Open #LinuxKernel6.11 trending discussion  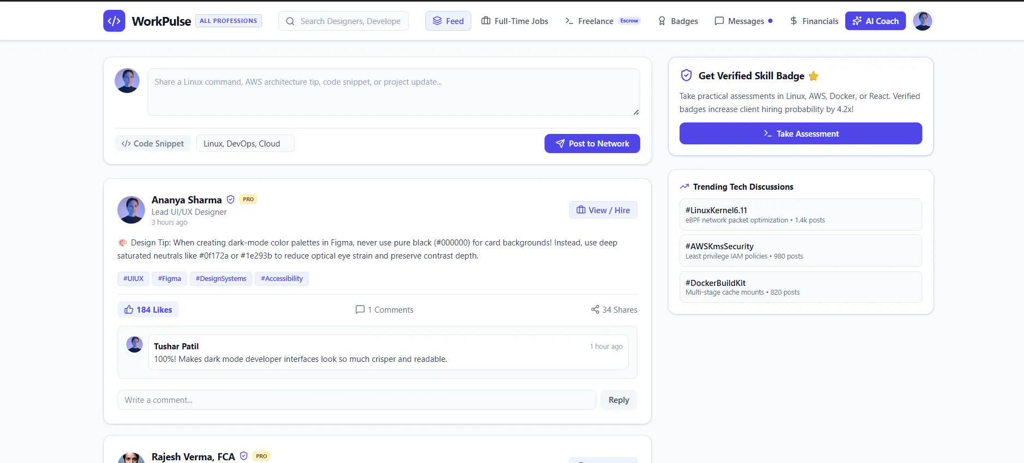800,214
